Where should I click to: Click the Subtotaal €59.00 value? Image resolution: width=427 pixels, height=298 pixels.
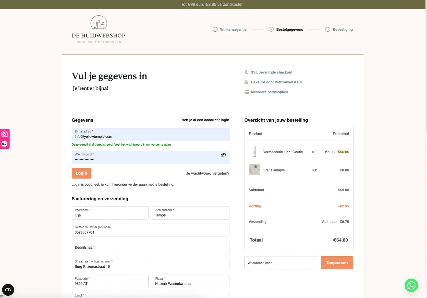tap(343, 190)
